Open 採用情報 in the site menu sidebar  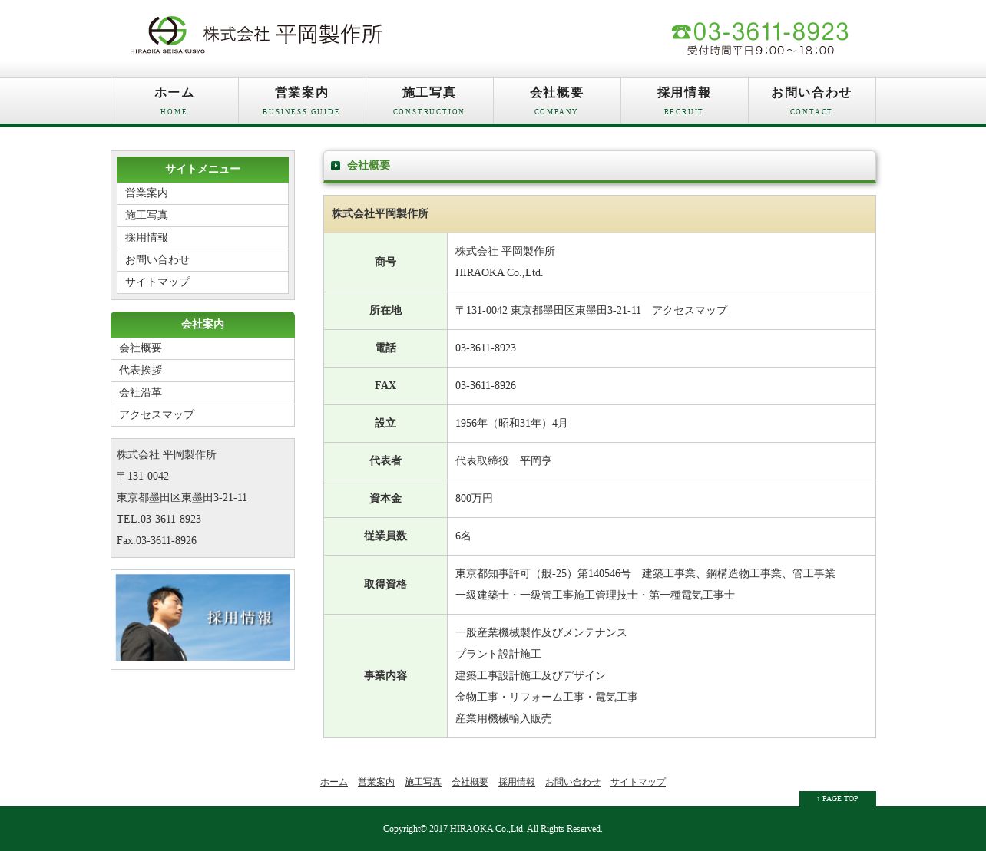(203, 238)
